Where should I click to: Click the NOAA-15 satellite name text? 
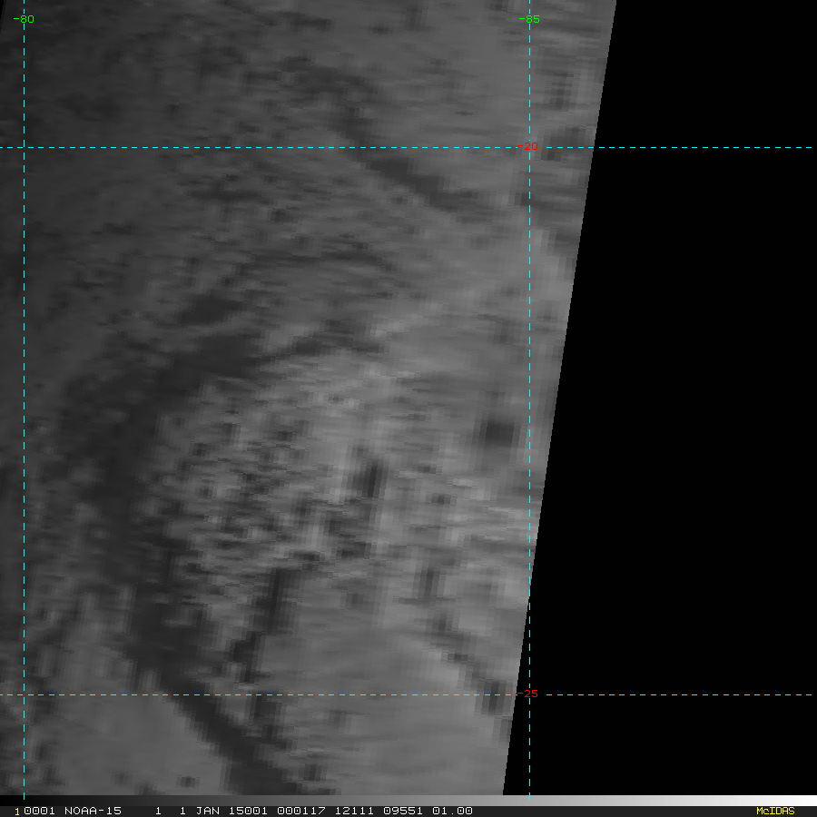click(93, 811)
